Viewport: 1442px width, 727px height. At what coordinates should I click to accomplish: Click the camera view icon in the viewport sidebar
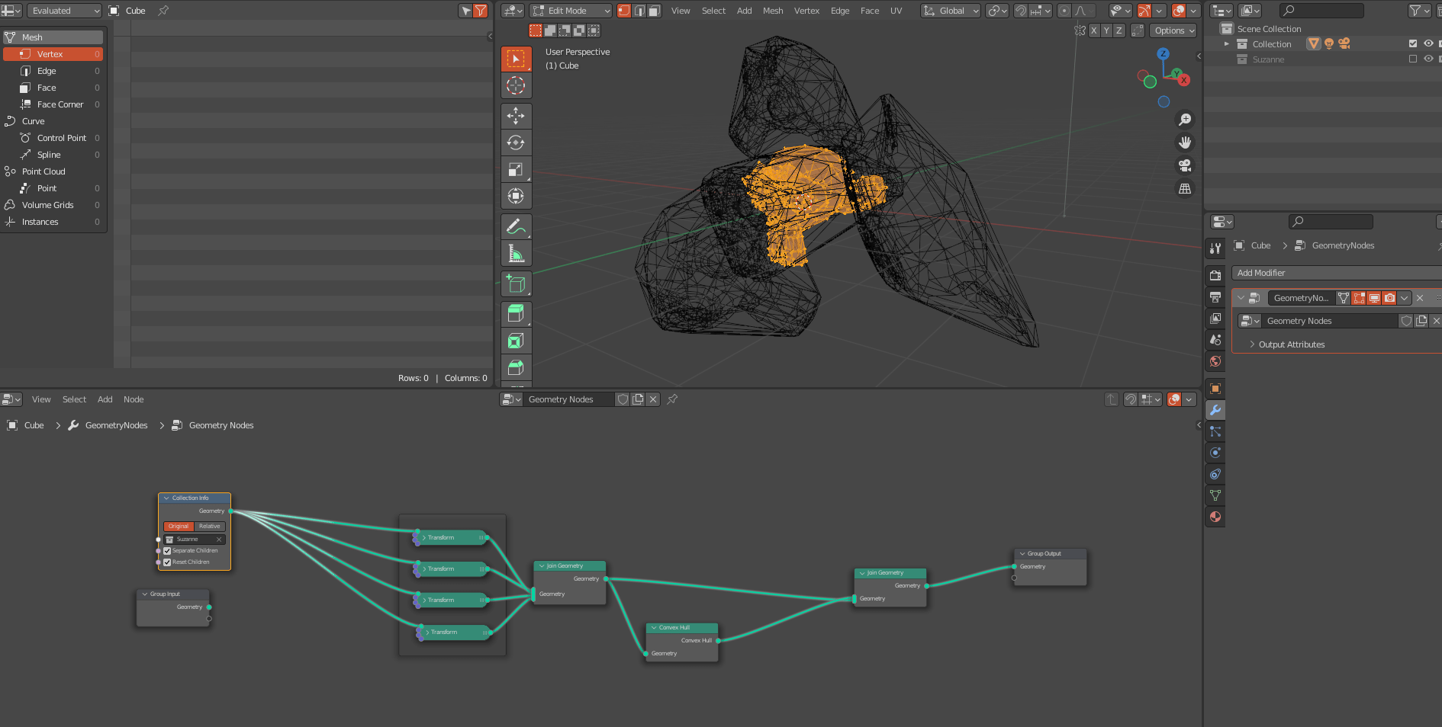(1186, 165)
